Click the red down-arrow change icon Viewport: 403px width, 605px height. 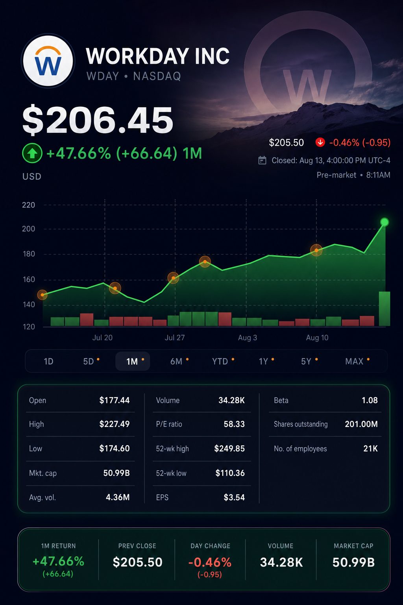[x=320, y=143]
